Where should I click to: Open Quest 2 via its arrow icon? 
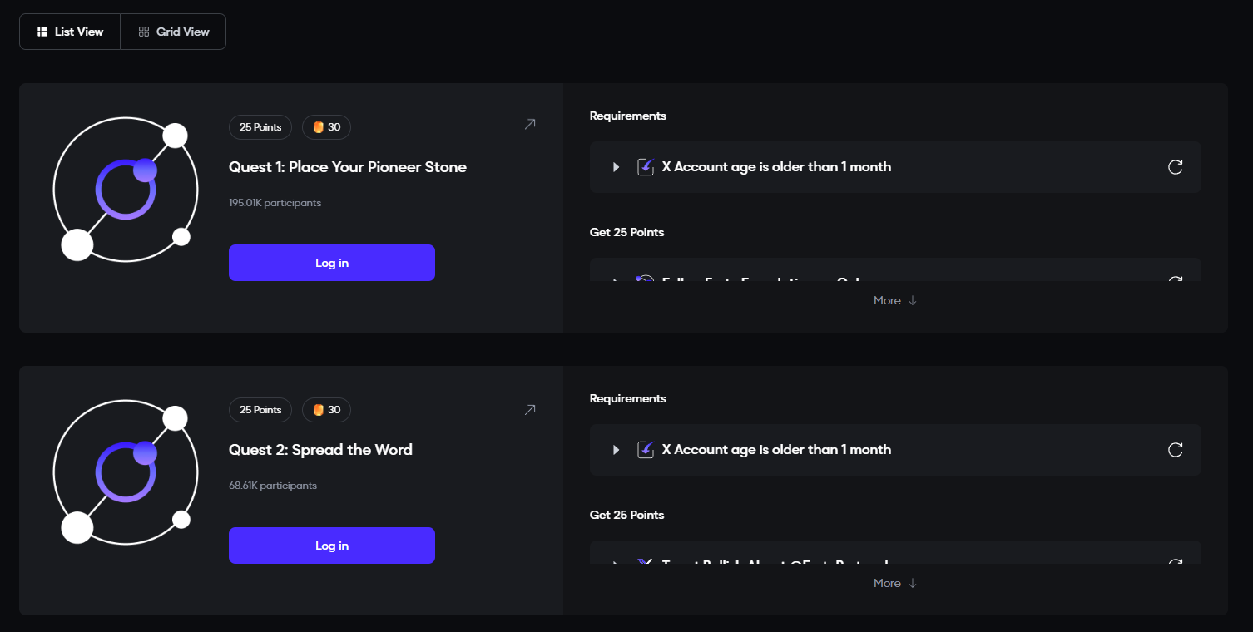pyautogui.click(x=530, y=410)
